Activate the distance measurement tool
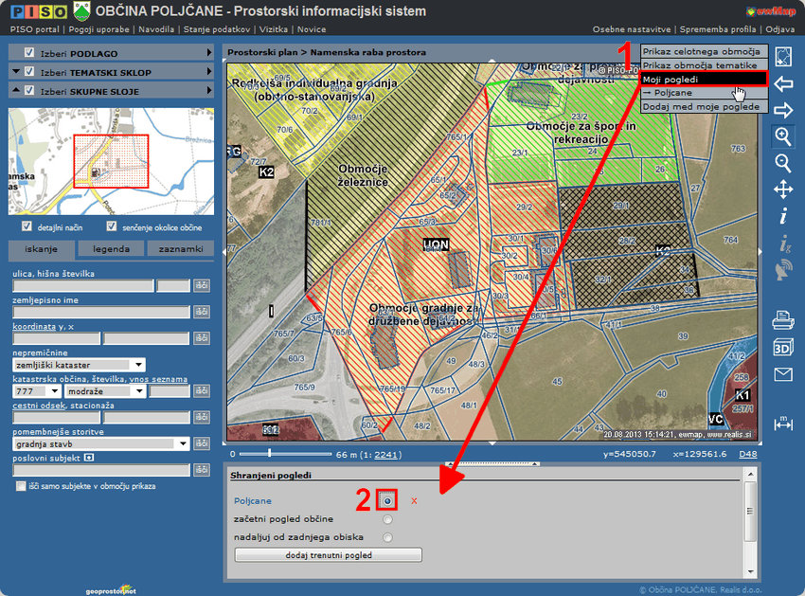The width and height of the screenshot is (805, 596). [x=783, y=424]
